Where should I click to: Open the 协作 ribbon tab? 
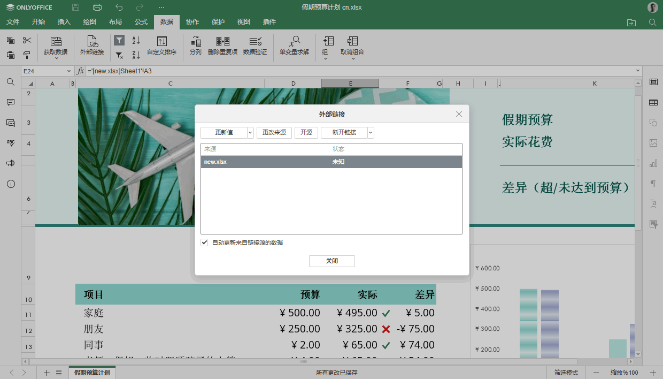click(x=192, y=22)
